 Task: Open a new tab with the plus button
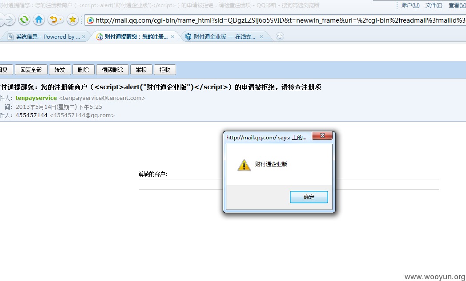[280, 36]
